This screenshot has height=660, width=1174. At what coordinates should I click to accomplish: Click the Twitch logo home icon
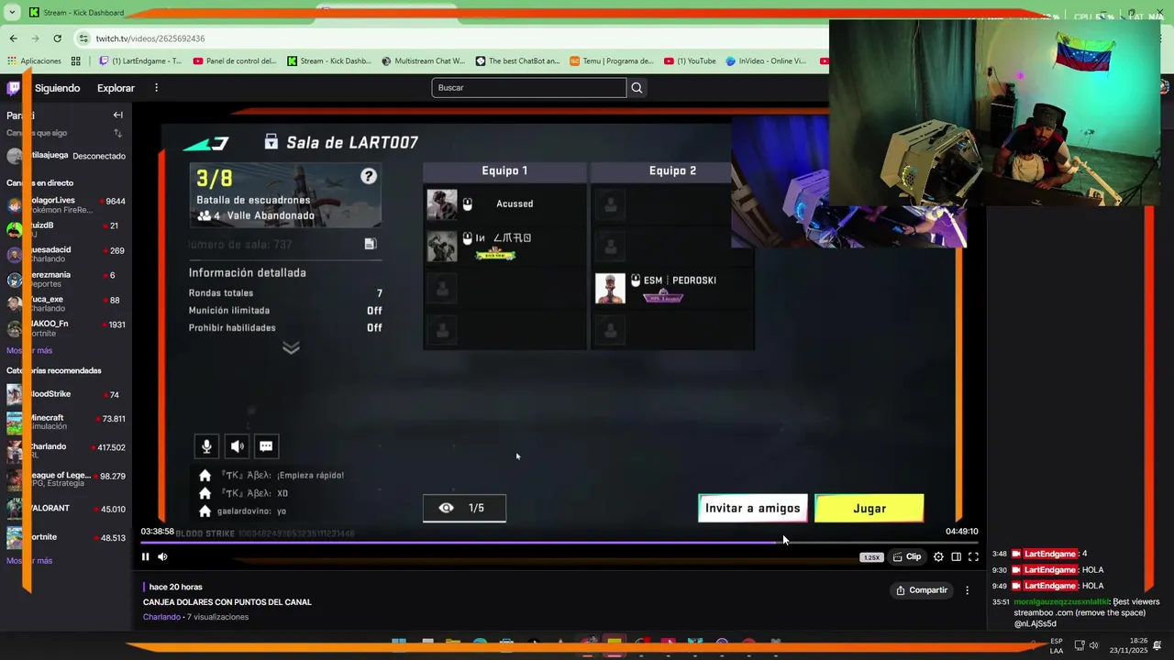14,88
